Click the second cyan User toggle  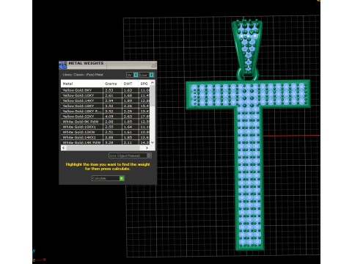click(x=152, y=75)
